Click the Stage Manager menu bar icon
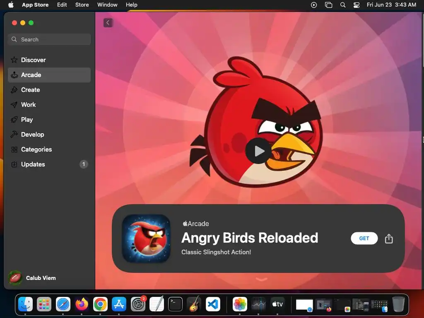The width and height of the screenshot is (424, 318). 328,5
